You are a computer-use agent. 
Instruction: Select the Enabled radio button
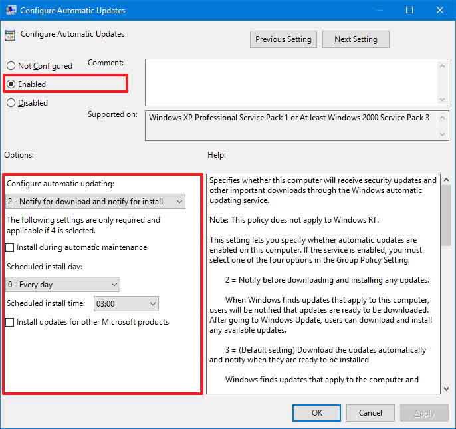tap(11, 84)
